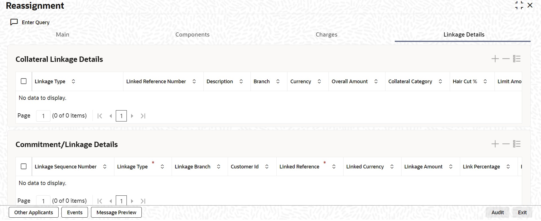Go to first page in Collateral table
Viewport: 541px width, 221px height.
click(x=99, y=116)
